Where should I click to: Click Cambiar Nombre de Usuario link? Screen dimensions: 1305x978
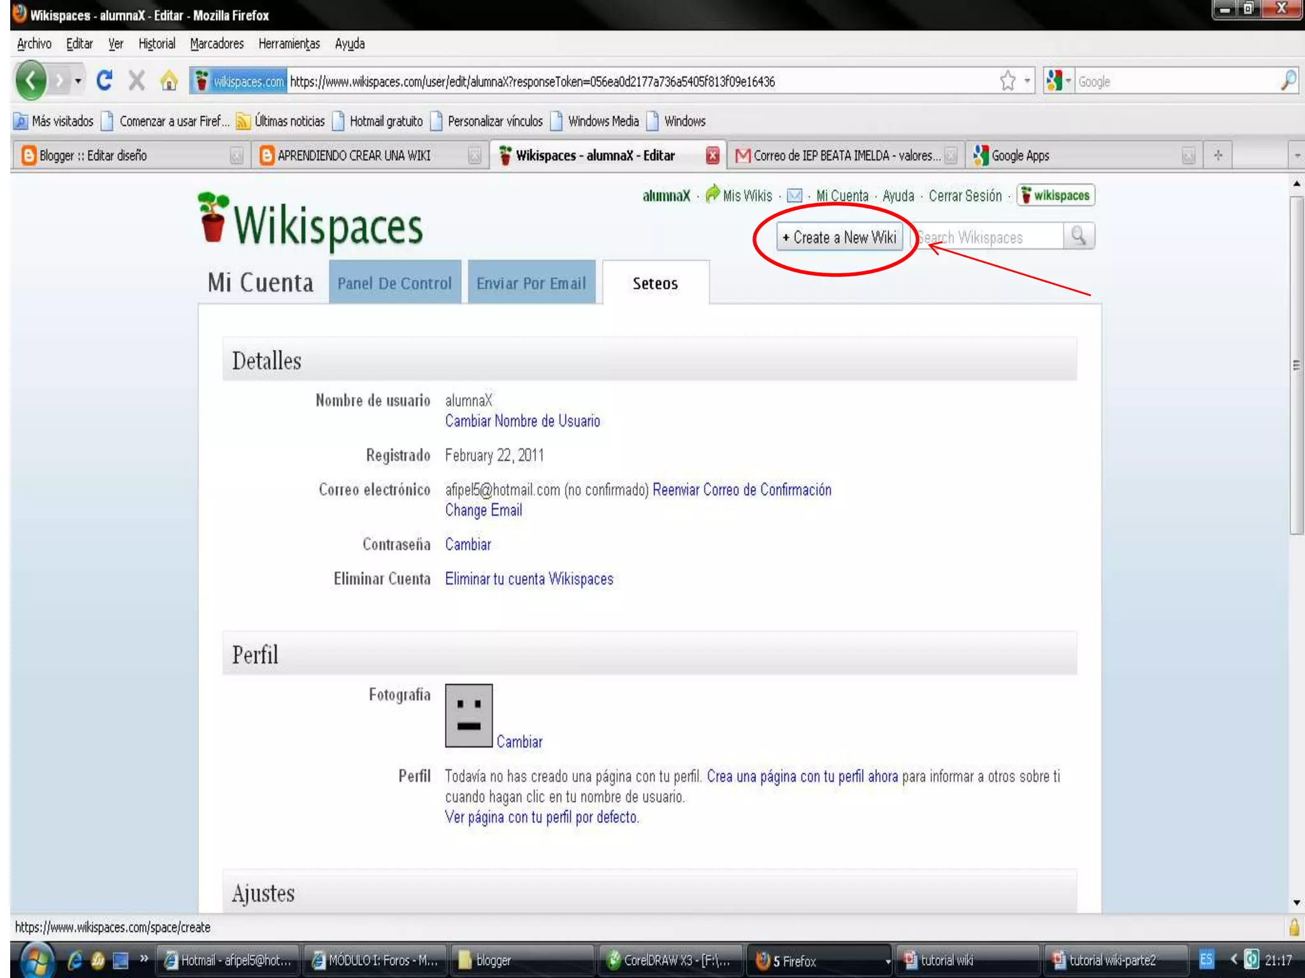(522, 421)
